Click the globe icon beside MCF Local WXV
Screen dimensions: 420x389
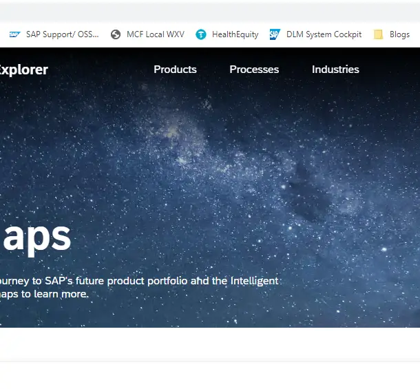click(x=116, y=34)
